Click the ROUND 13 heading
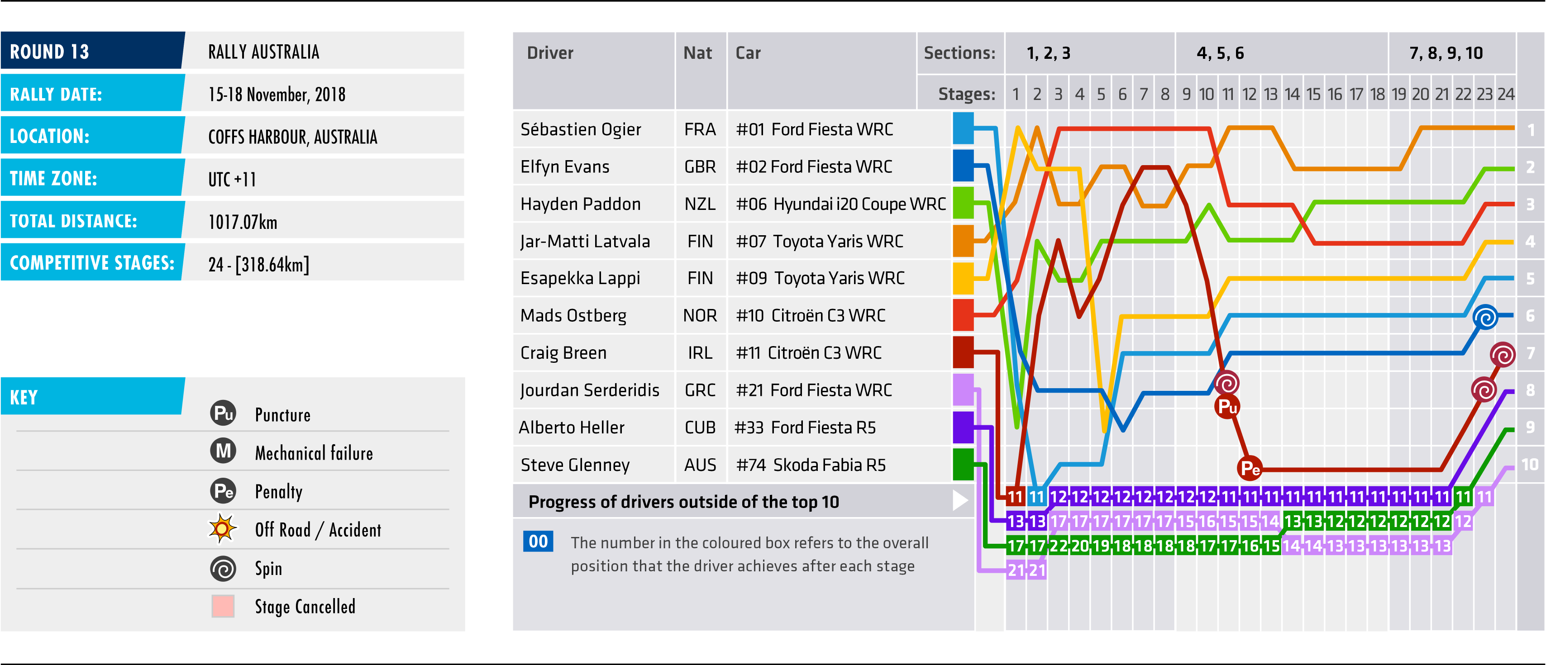The image size is (1546, 665). [x=49, y=52]
